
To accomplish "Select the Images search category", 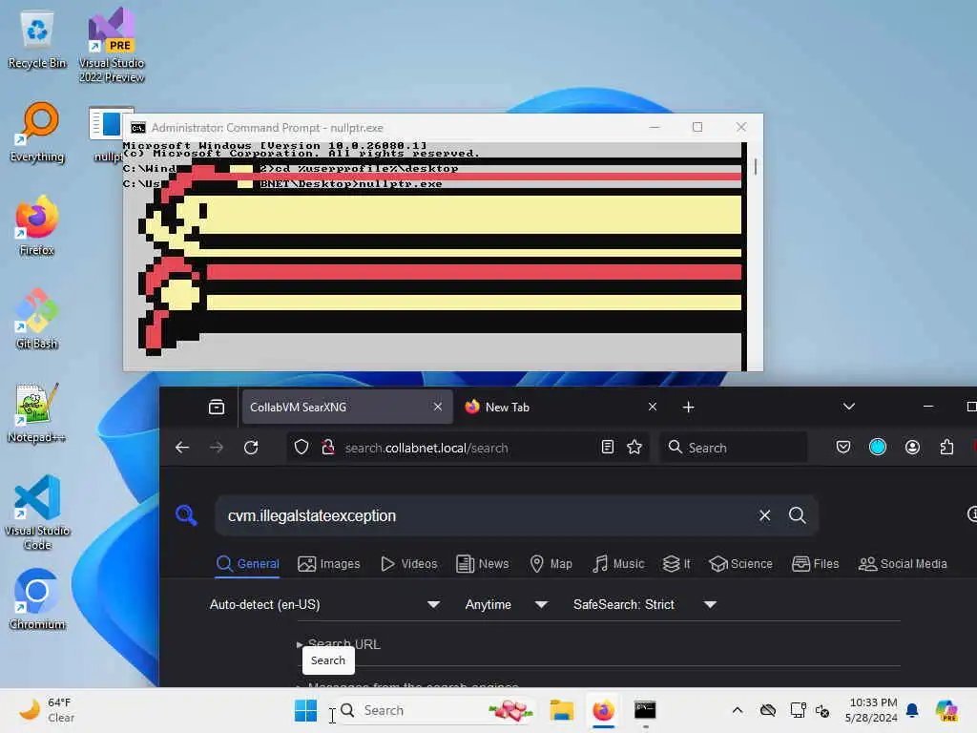I will 328,563.
